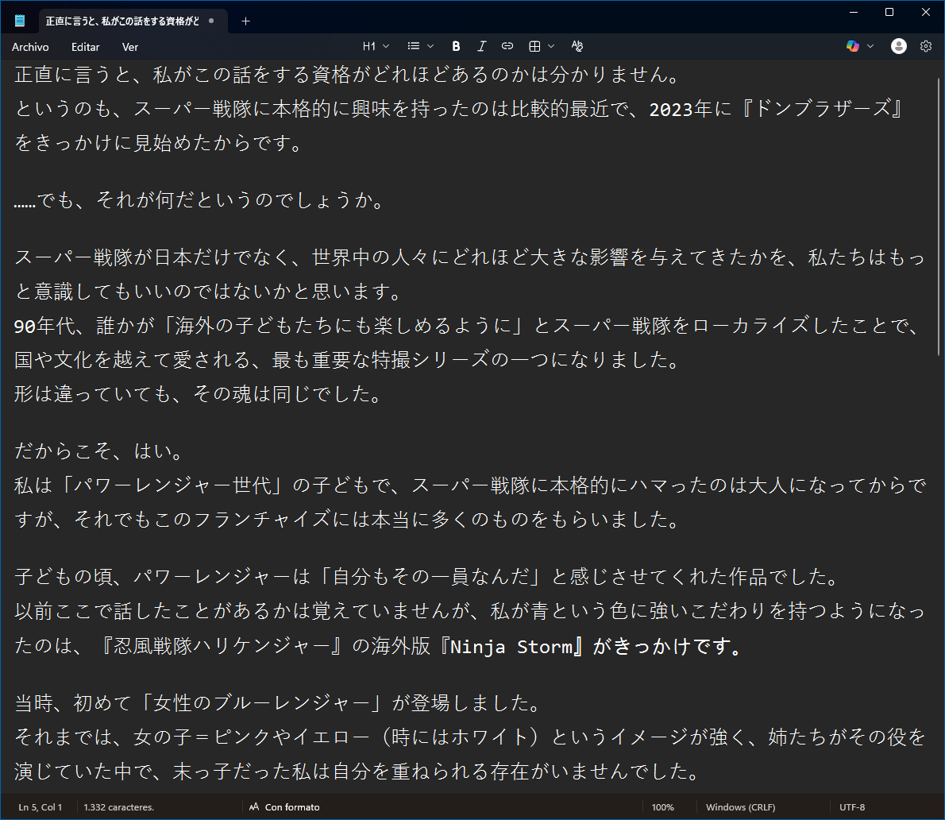Open the settings gear
This screenshot has width=945, height=820.
pos(926,46)
